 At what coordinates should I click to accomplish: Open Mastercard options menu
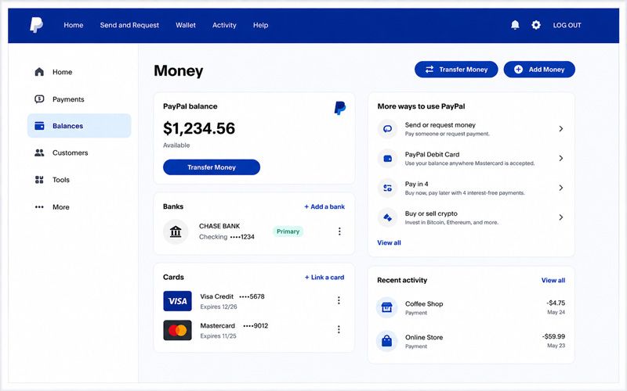pyautogui.click(x=339, y=329)
